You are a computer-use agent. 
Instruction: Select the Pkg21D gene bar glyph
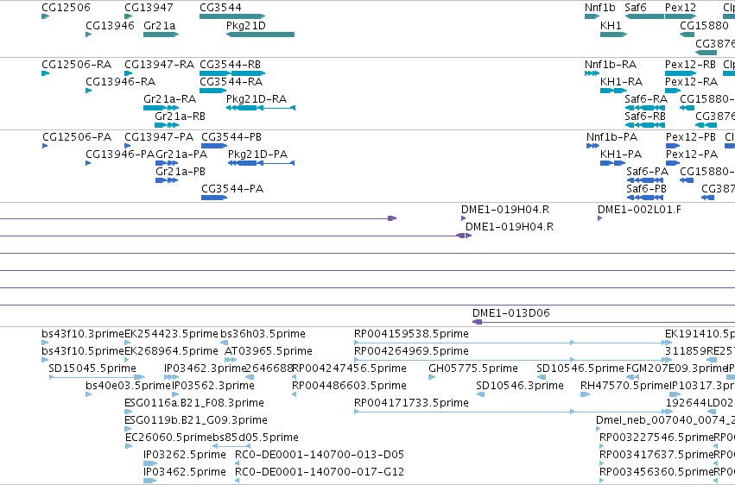[x=260, y=35]
